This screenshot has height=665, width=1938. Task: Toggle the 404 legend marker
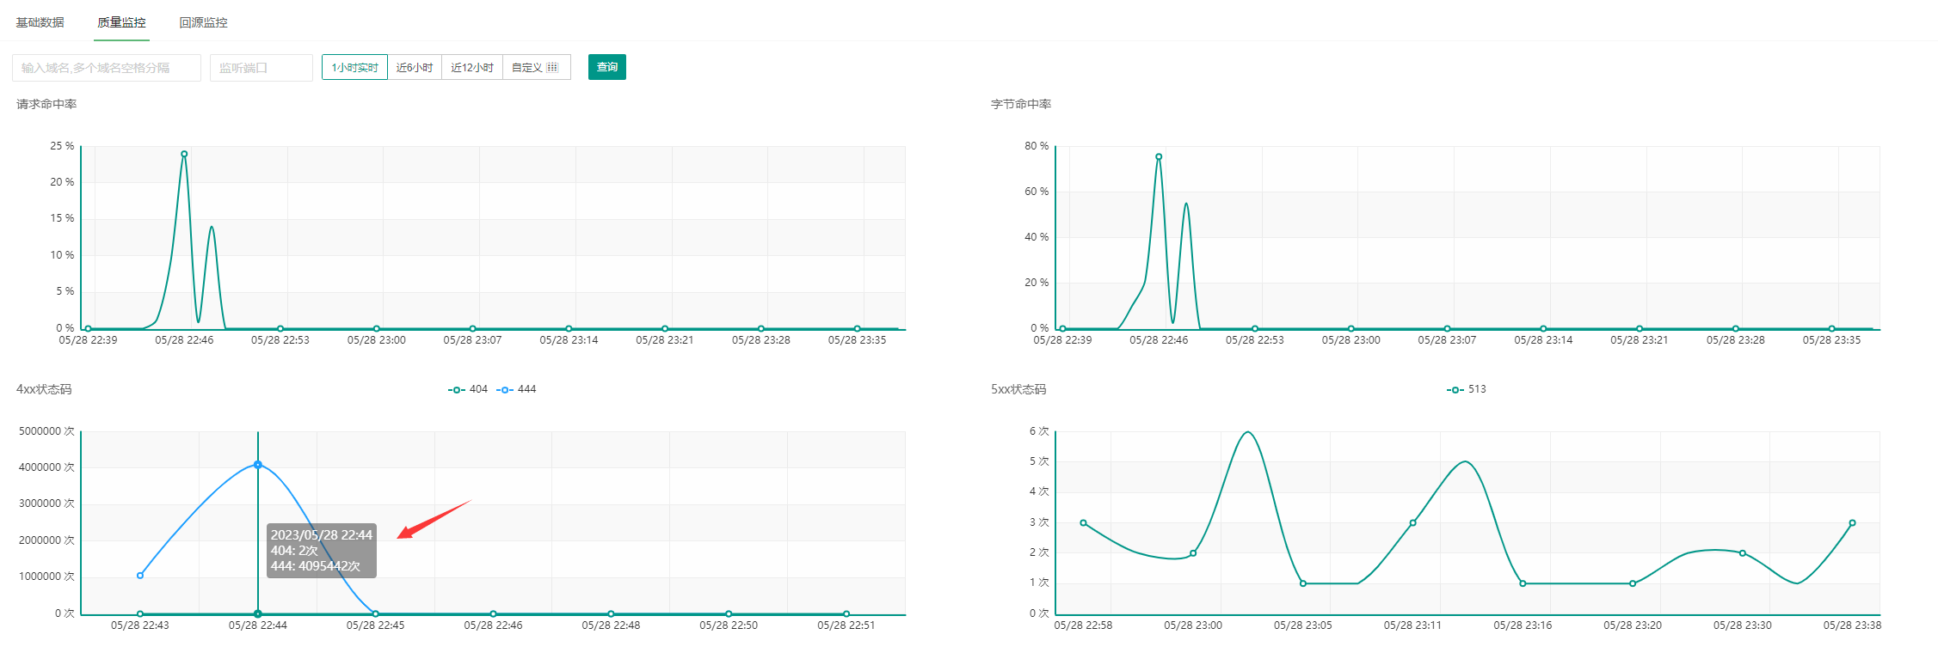(456, 390)
